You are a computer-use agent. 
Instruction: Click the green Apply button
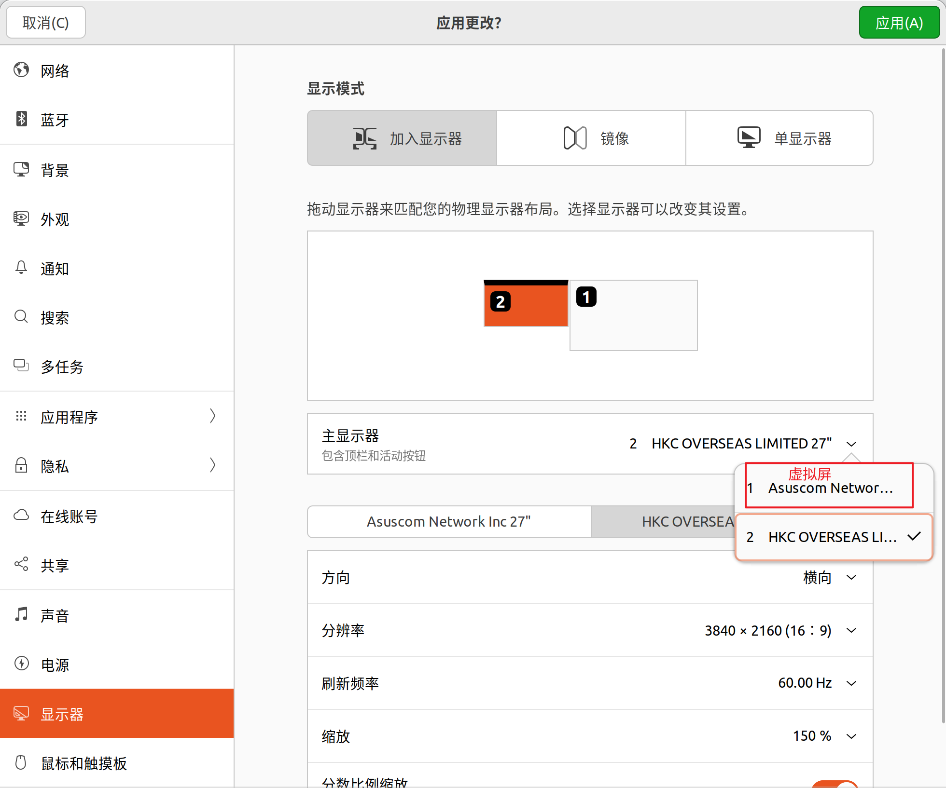click(899, 23)
